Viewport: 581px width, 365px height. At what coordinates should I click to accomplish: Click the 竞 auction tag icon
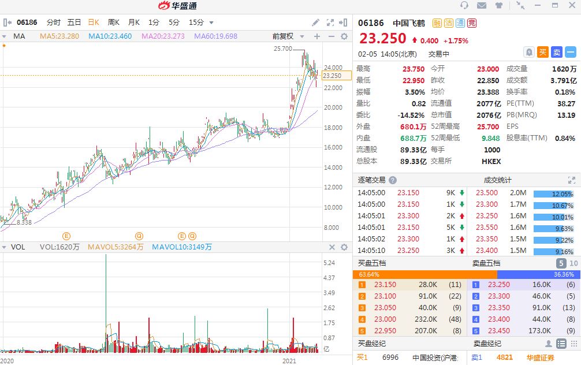pos(472,23)
